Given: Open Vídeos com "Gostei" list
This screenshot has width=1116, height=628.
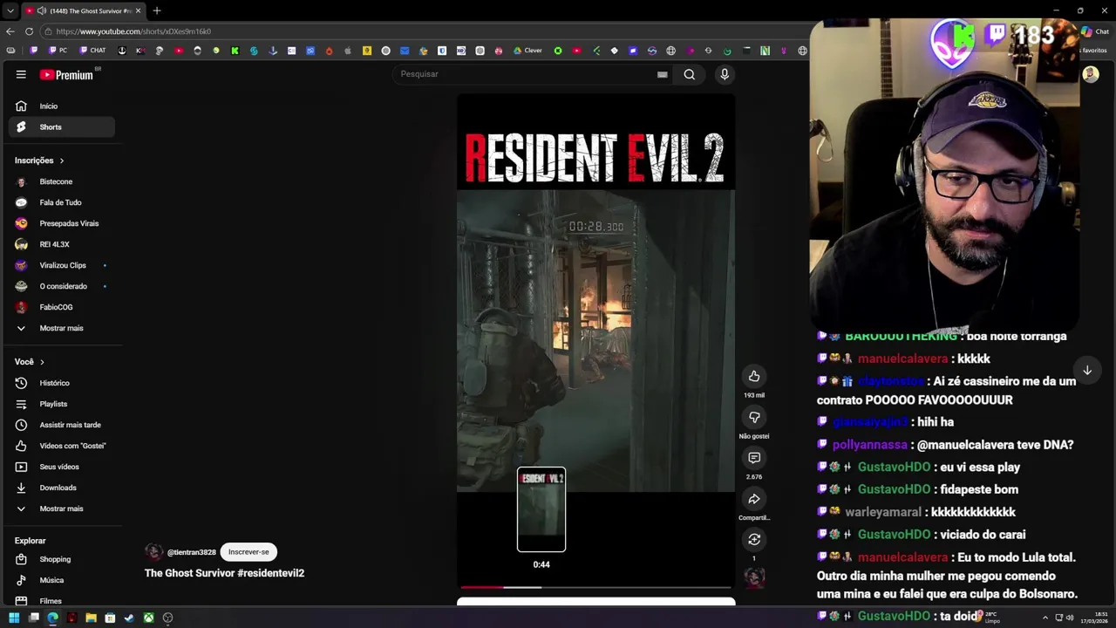Looking at the screenshot, I should click(61, 446).
